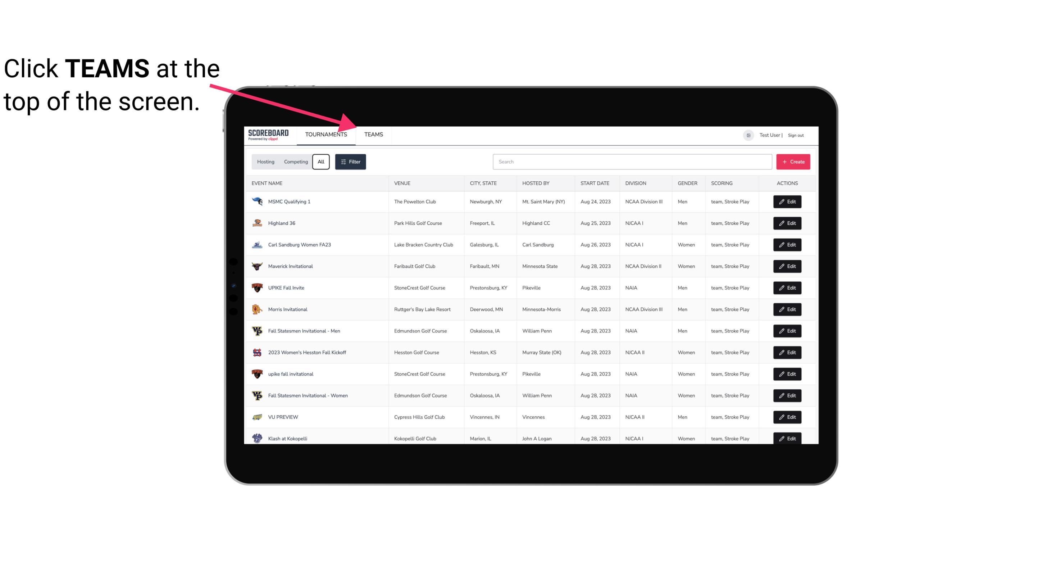Expand the Filter dropdown options
Screen dimensions: 1061x571
click(351, 162)
